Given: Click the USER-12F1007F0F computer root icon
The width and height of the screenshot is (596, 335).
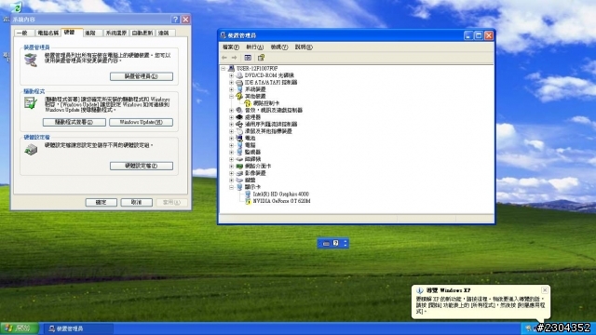Looking at the screenshot, I should [x=231, y=68].
